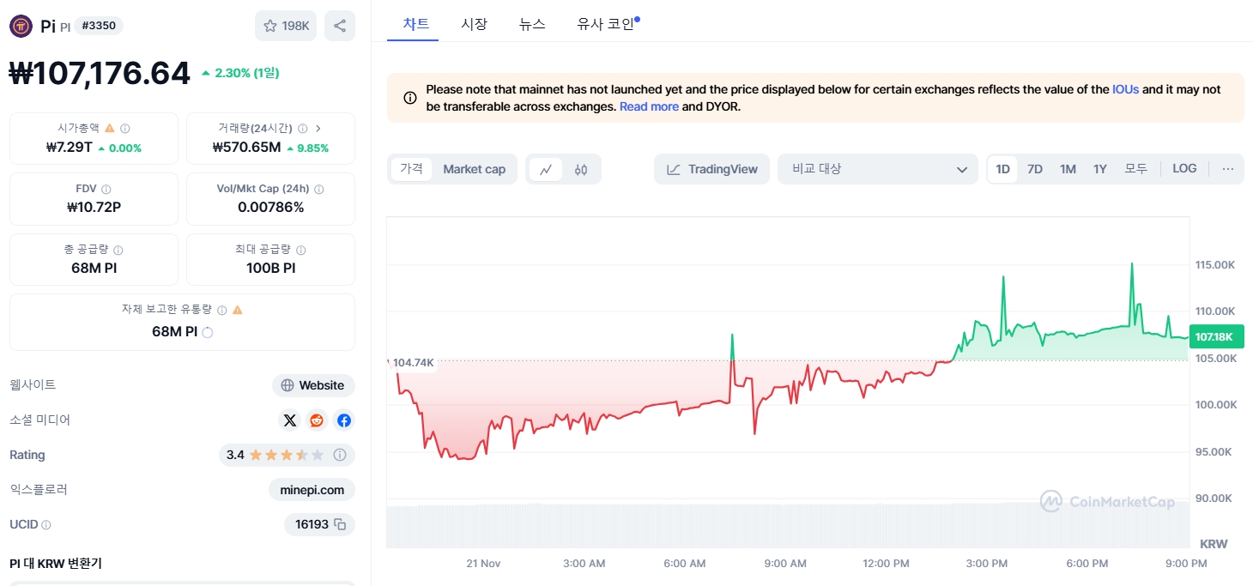Click the PI 대 KRW 변환기 heading

click(56, 564)
